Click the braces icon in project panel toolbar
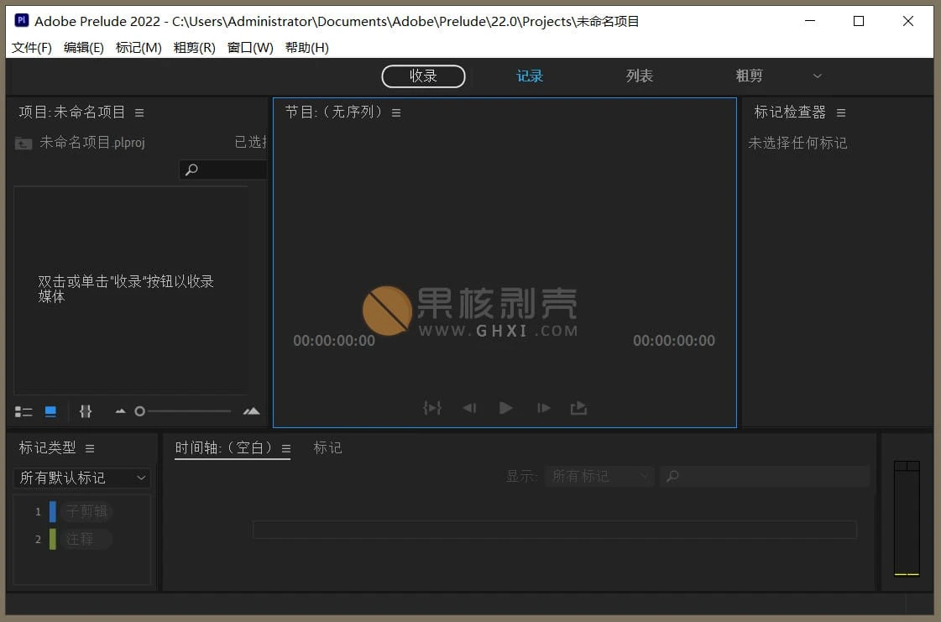The image size is (941, 622). 86,411
